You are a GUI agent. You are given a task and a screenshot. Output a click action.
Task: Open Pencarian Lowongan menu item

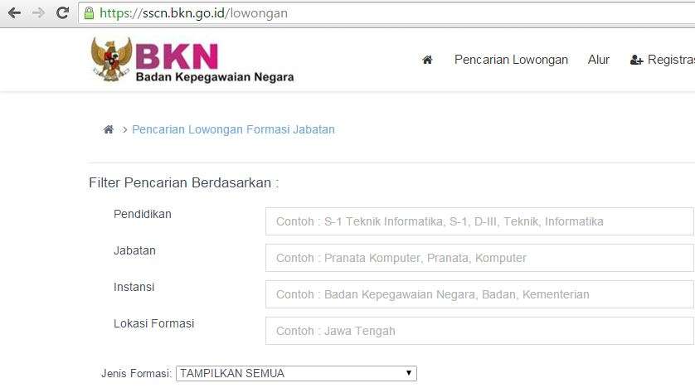[x=511, y=60]
